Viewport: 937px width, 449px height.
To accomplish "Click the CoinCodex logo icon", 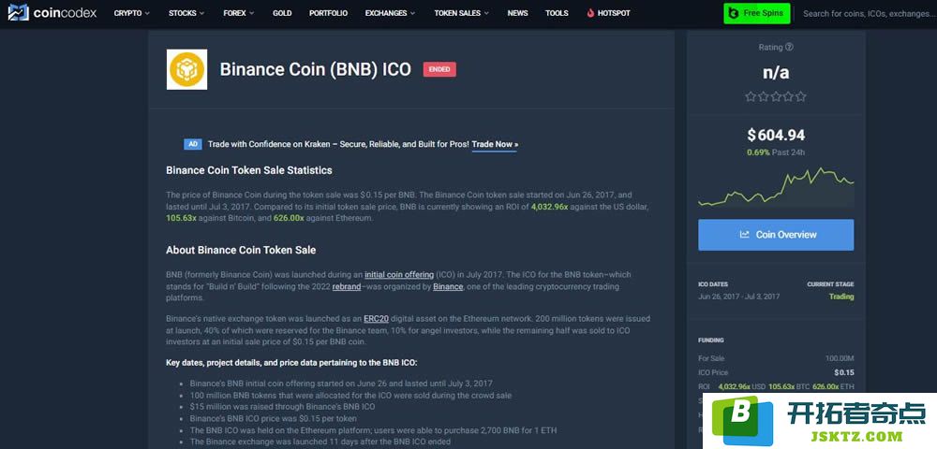I will click(x=18, y=12).
